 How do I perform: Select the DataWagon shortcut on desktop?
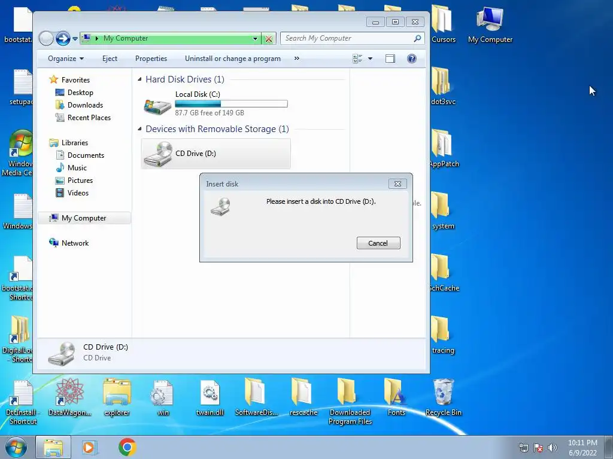tap(69, 397)
